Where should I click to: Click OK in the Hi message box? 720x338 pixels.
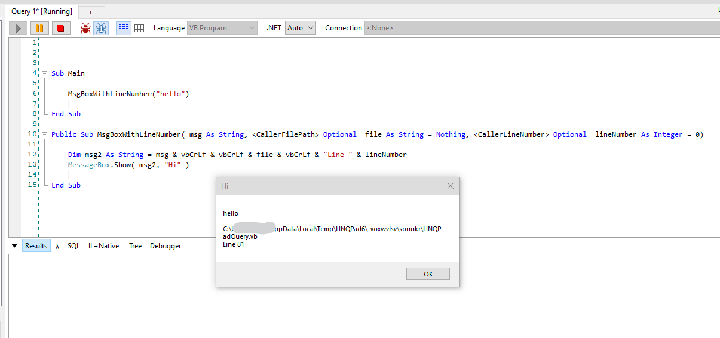428,274
